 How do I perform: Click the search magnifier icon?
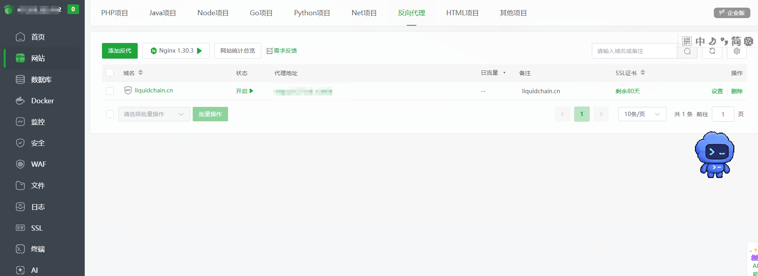pos(687,51)
